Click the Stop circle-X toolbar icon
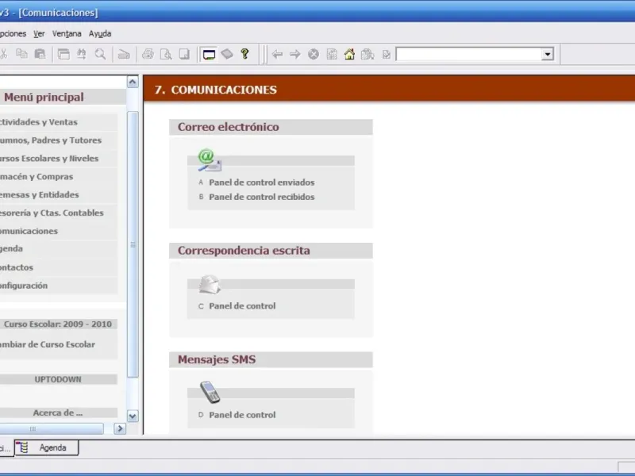The height and width of the screenshot is (476, 635). [314, 54]
